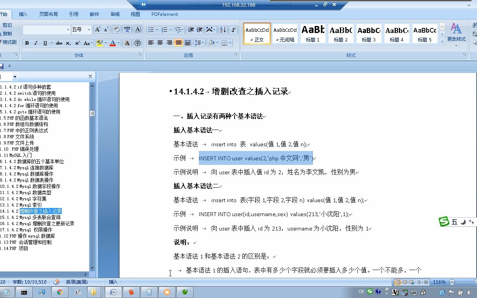Screen dimensions: 477x298
Task: Apply yellow highlight to selected text
Action: click(x=100, y=43)
